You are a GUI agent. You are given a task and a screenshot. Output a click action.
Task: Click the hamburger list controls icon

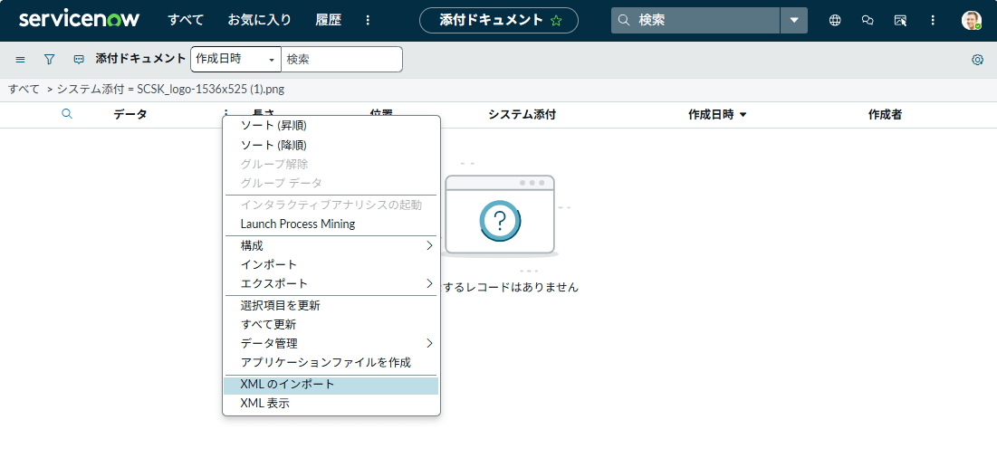pyautogui.click(x=20, y=59)
